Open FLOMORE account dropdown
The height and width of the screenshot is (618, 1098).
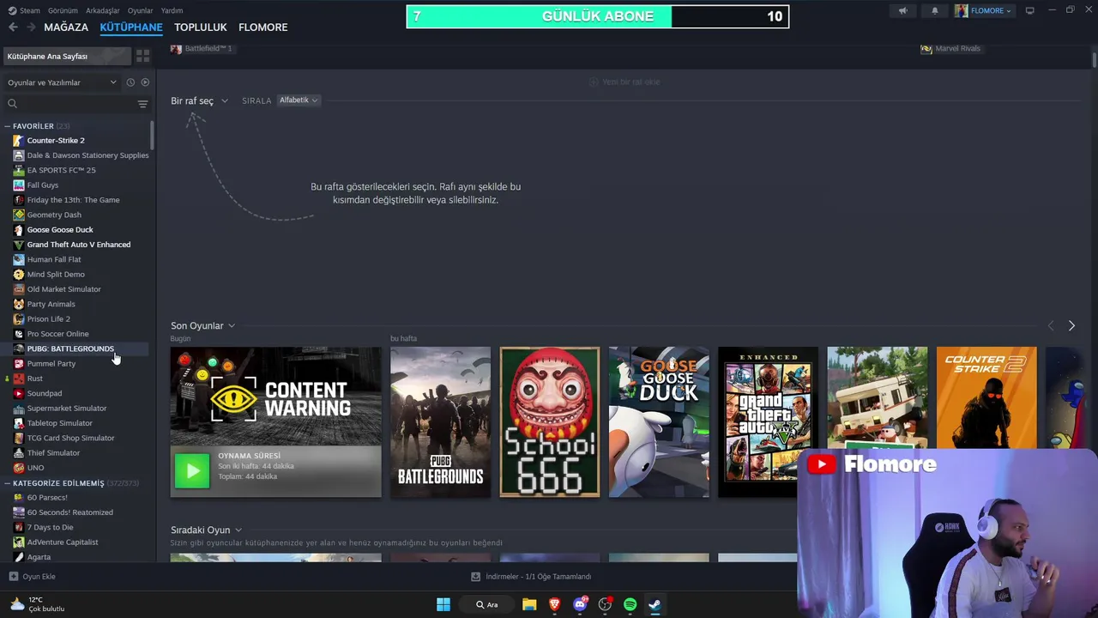(x=984, y=10)
